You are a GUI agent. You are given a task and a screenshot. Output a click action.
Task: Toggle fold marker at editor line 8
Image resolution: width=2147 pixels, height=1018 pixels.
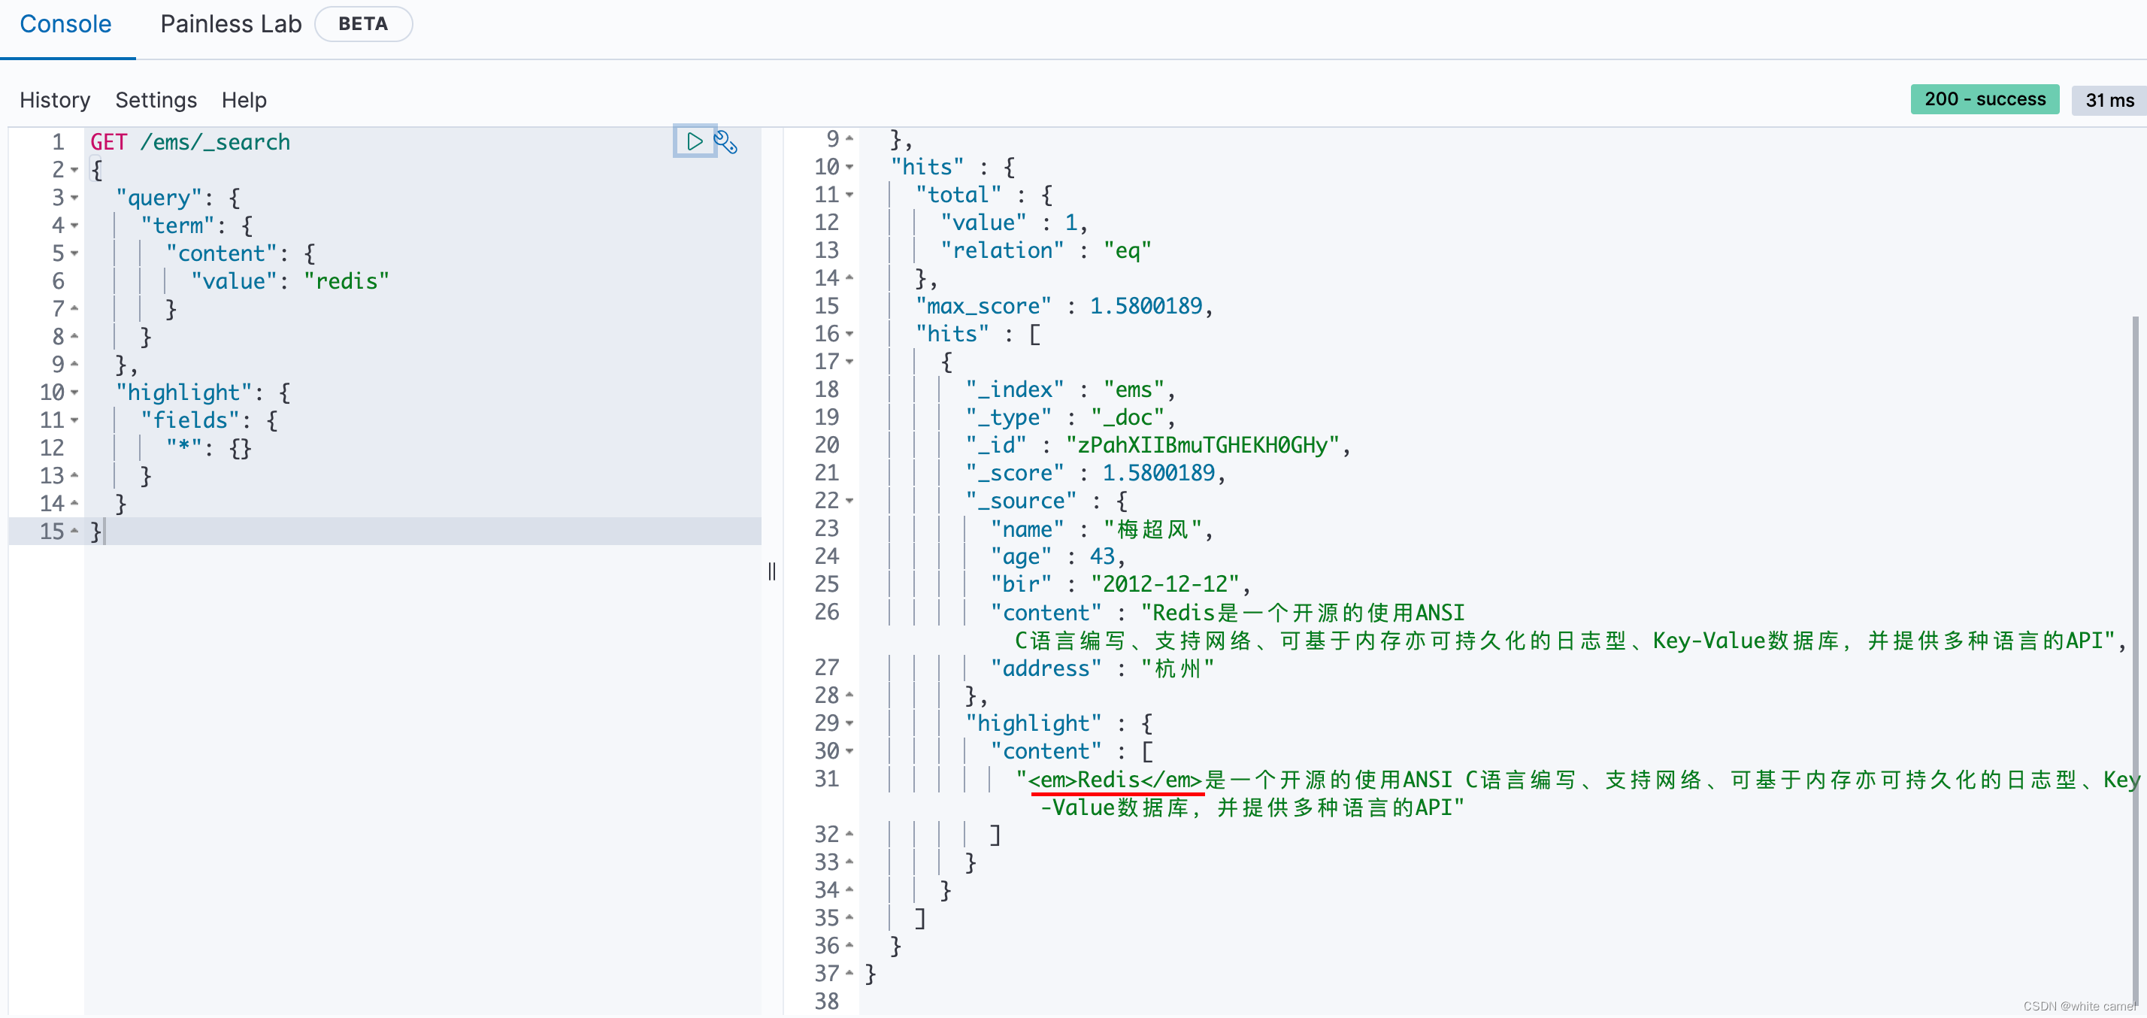[x=75, y=337]
